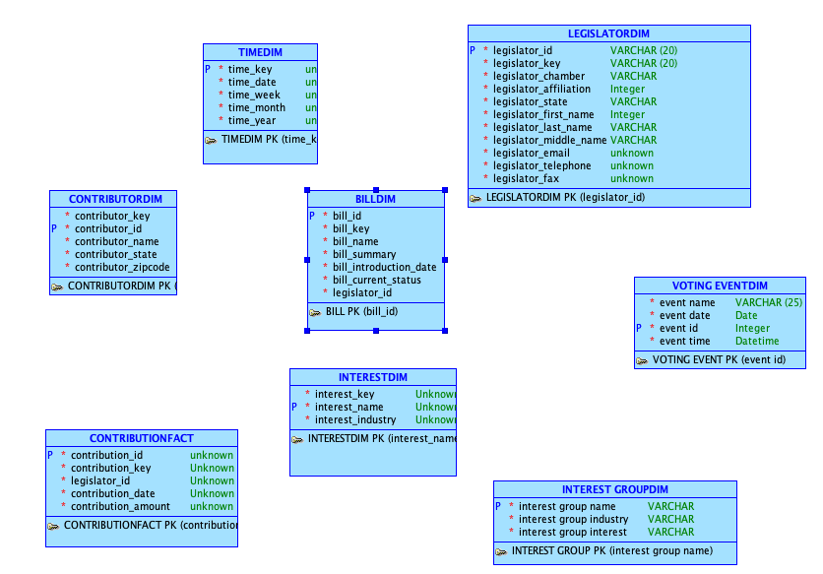The width and height of the screenshot is (823, 574).
Task: Click the legislator_email attribute
Action: (x=532, y=153)
